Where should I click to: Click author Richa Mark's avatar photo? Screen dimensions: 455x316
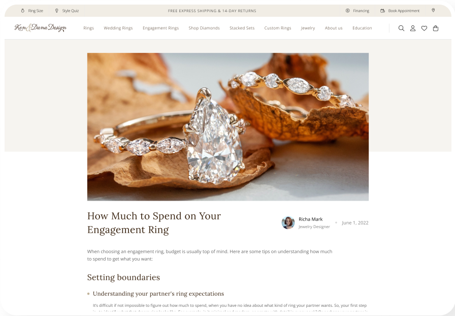pos(288,223)
